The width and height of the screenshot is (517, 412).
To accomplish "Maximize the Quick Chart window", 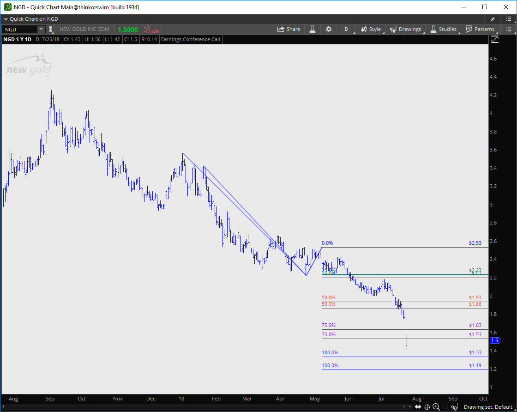I will (x=485, y=7).
